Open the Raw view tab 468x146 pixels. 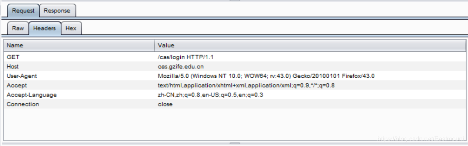coord(18,28)
